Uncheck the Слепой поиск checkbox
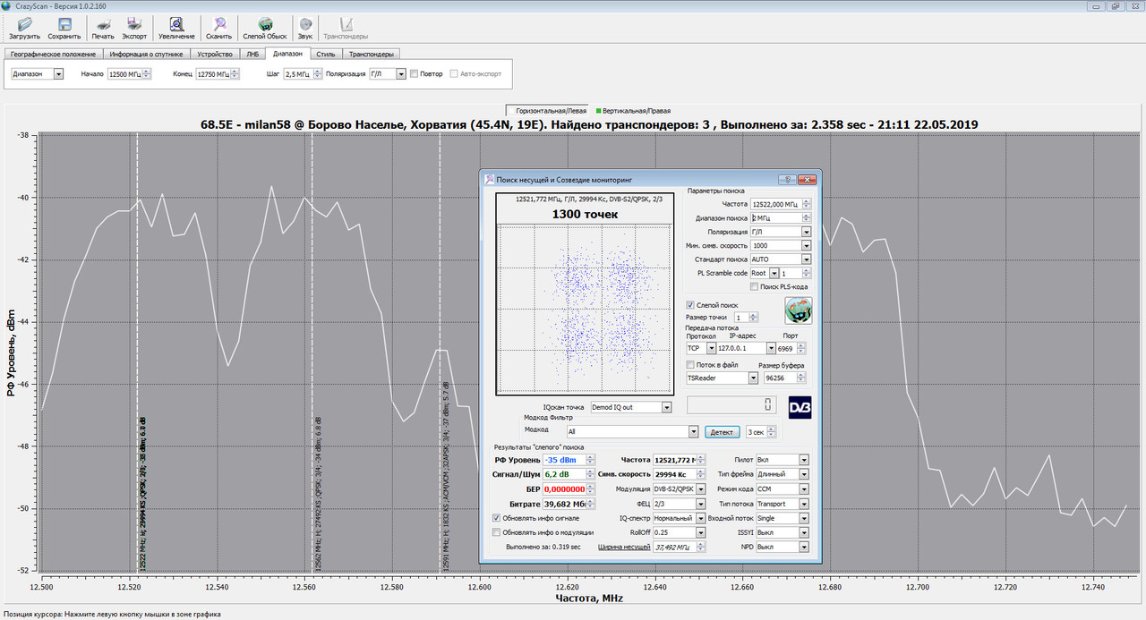The image size is (1146, 620). 690,305
